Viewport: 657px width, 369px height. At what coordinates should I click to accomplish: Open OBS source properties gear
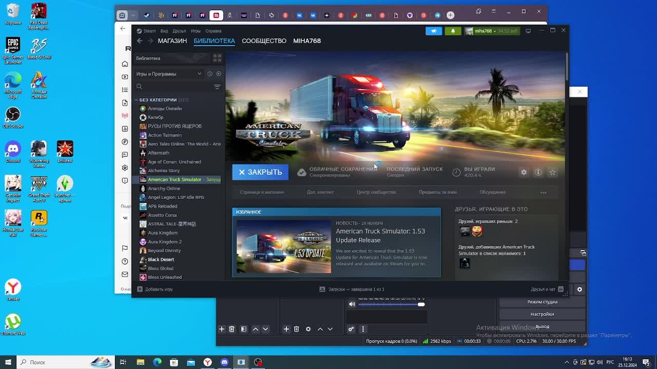tap(308, 329)
